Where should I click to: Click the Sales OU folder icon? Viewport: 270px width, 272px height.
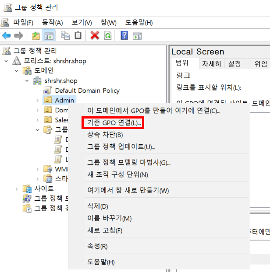[48, 119]
